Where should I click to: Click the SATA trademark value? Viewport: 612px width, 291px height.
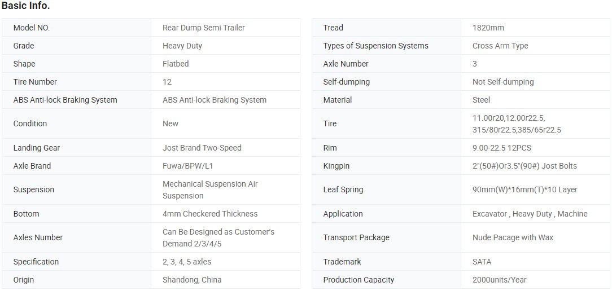(482, 262)
